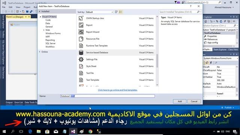Viewport: 240px width, 135px height.
Task: Open Edge browser from taskbar
Action: [x=30, y=132]
